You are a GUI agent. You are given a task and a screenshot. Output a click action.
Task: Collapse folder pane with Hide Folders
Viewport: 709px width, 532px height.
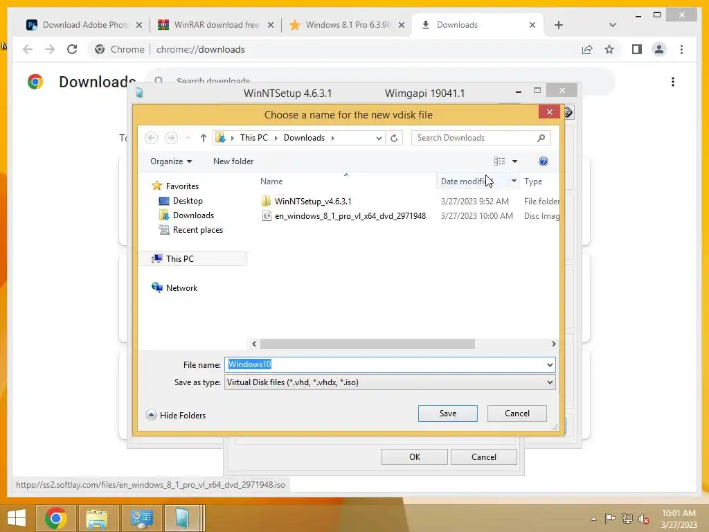[176, 415]
